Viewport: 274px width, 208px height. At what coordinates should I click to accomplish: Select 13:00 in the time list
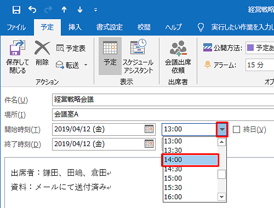[x=190, y=141]
